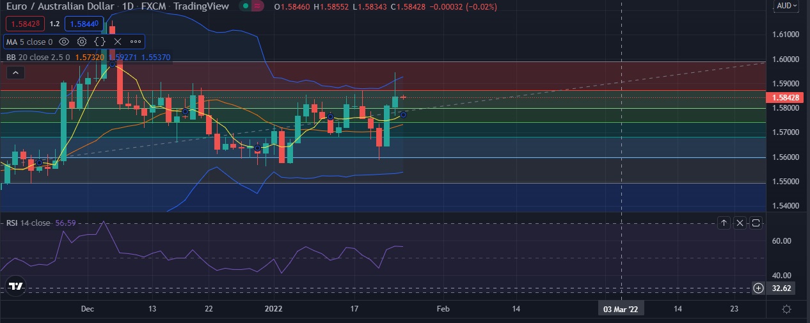Click the MA 5 close 0 legend label
Screen dimensions: 810x323
click(x=29, y=42)
